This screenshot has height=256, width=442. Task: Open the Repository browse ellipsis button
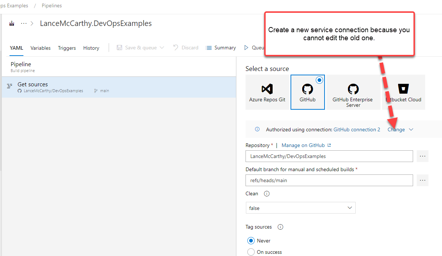[423, 156]
